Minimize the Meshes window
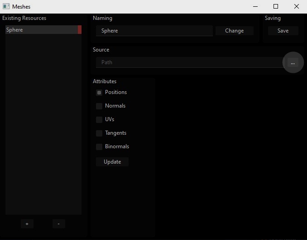The image size is (307, 240). (255, 6)
